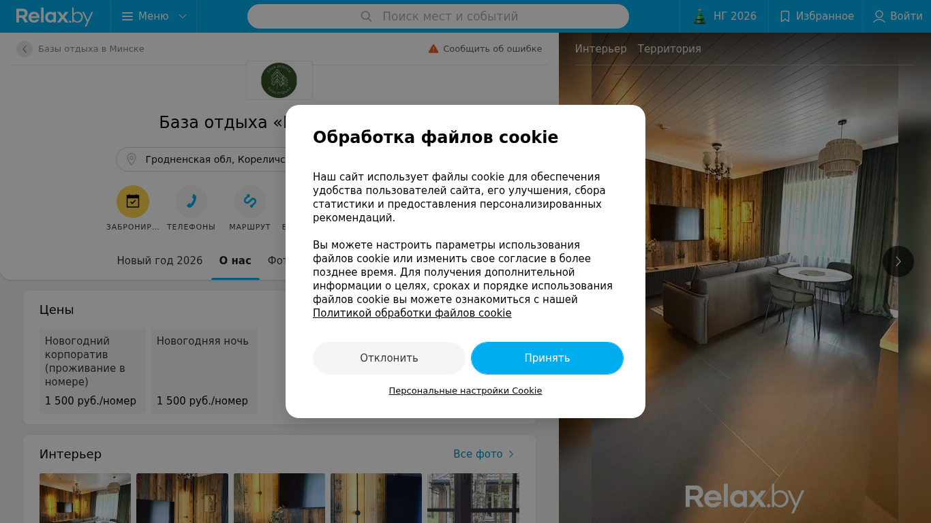Viewport: 931px width, 523px height.
Task: Click the Войти user icon
Action: [x=879, y=16]
